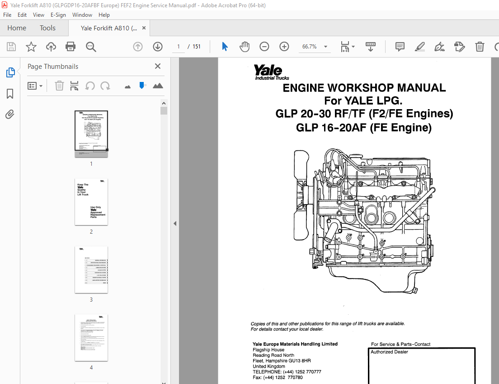Click the Edit PDF page tool icon
The width and height of the screenshot is (499, 384).
pos(460,47)
